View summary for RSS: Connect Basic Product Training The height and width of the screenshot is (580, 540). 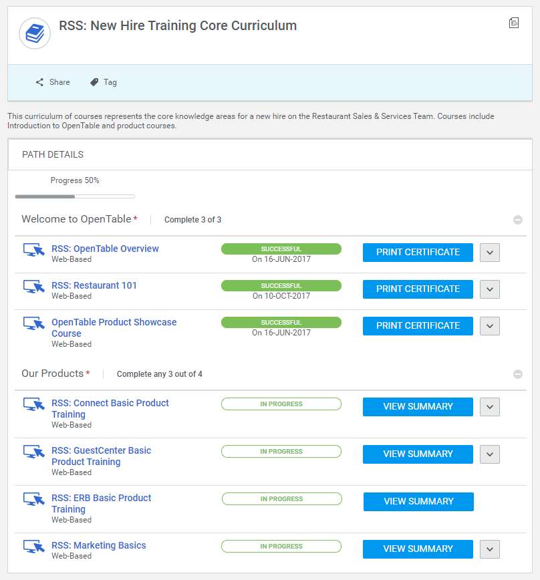418,407
